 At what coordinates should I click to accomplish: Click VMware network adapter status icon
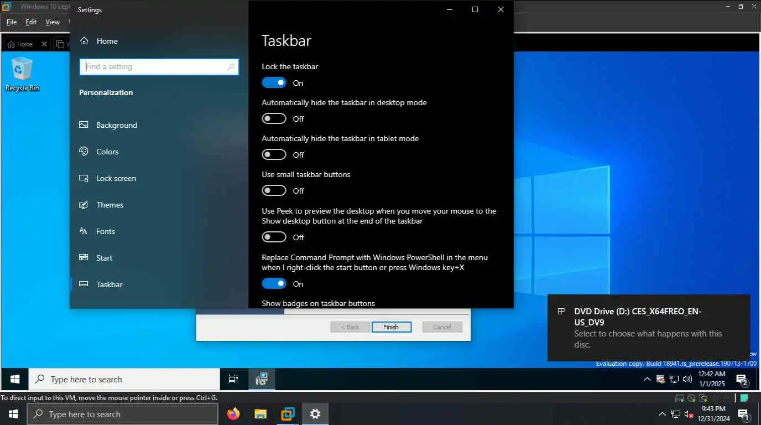(703, 398)
